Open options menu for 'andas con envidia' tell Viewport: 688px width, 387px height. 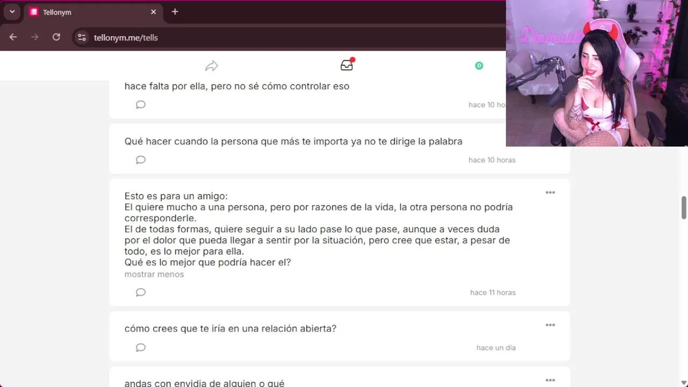coord(550,381)
